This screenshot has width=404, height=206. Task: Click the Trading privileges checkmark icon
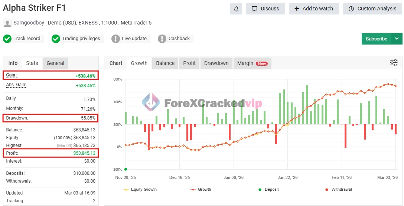(x=56, y=39)
